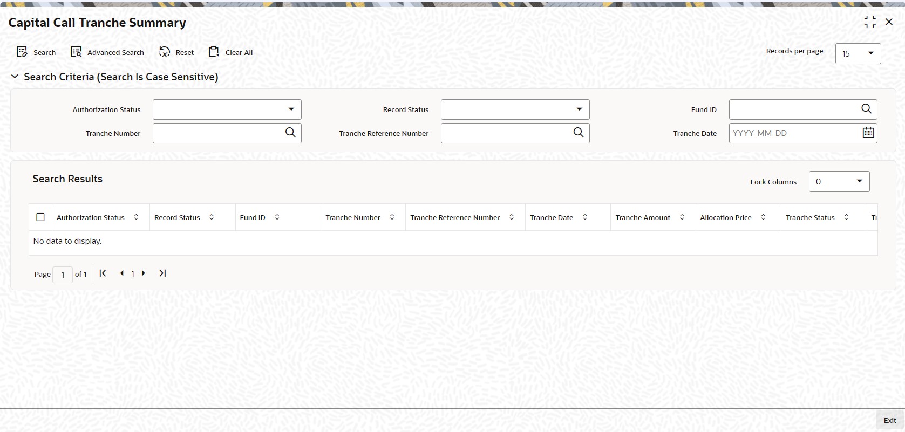The image size is (905, 432).
Task: Open the Tranche Number lookup magnifier
Action: 290,133
